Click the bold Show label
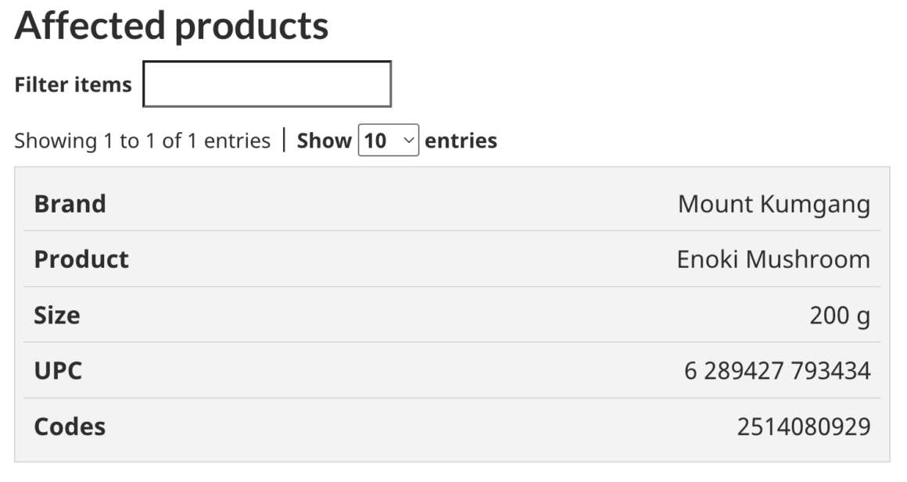Image resolution: width=907 pixels, height=482 pixels. click(324, 141)
